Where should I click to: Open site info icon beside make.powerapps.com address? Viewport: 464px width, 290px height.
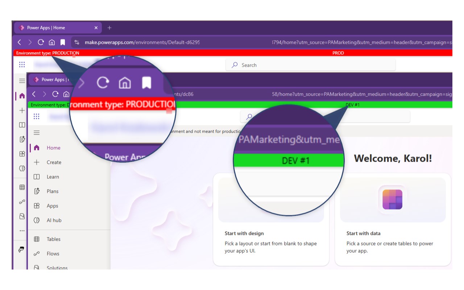coord(77,42)
